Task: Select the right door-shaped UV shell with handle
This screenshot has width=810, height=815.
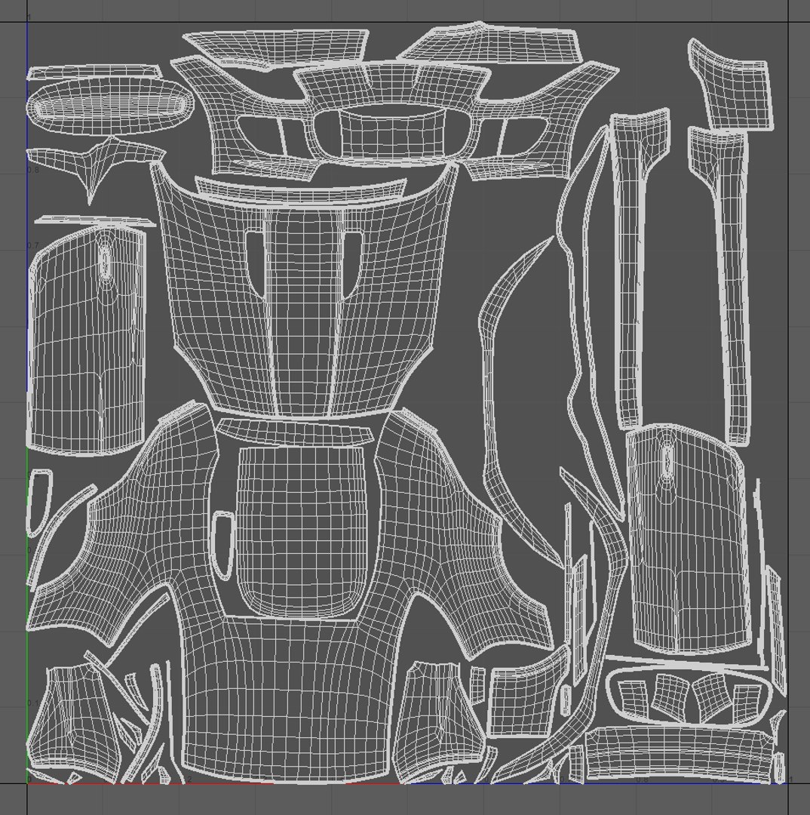Action: click(687, 538)
